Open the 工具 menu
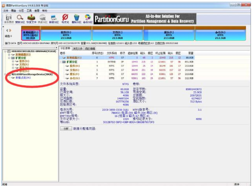 [29, 11]
